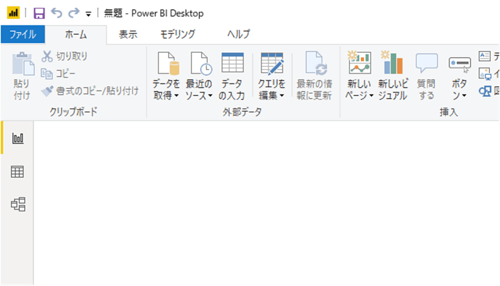Click the 質問する speech bubble icon
Screen dimensions: 500x286
tap(427, 63)
